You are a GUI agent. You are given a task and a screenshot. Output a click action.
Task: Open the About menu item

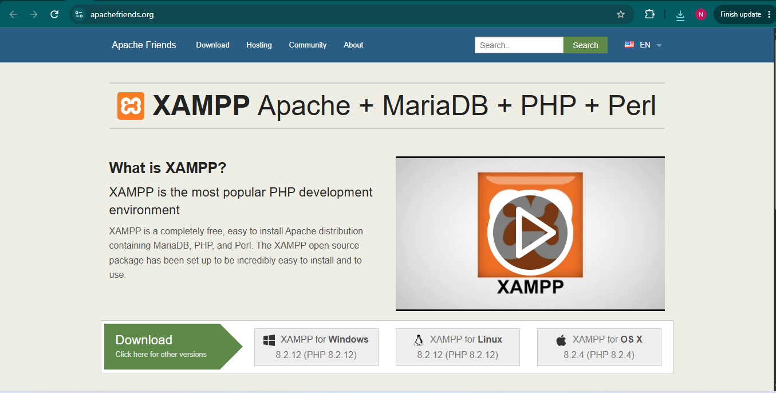[353, 45]
